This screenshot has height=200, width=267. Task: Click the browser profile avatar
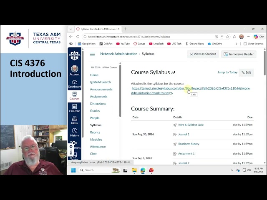pos(241,37)
